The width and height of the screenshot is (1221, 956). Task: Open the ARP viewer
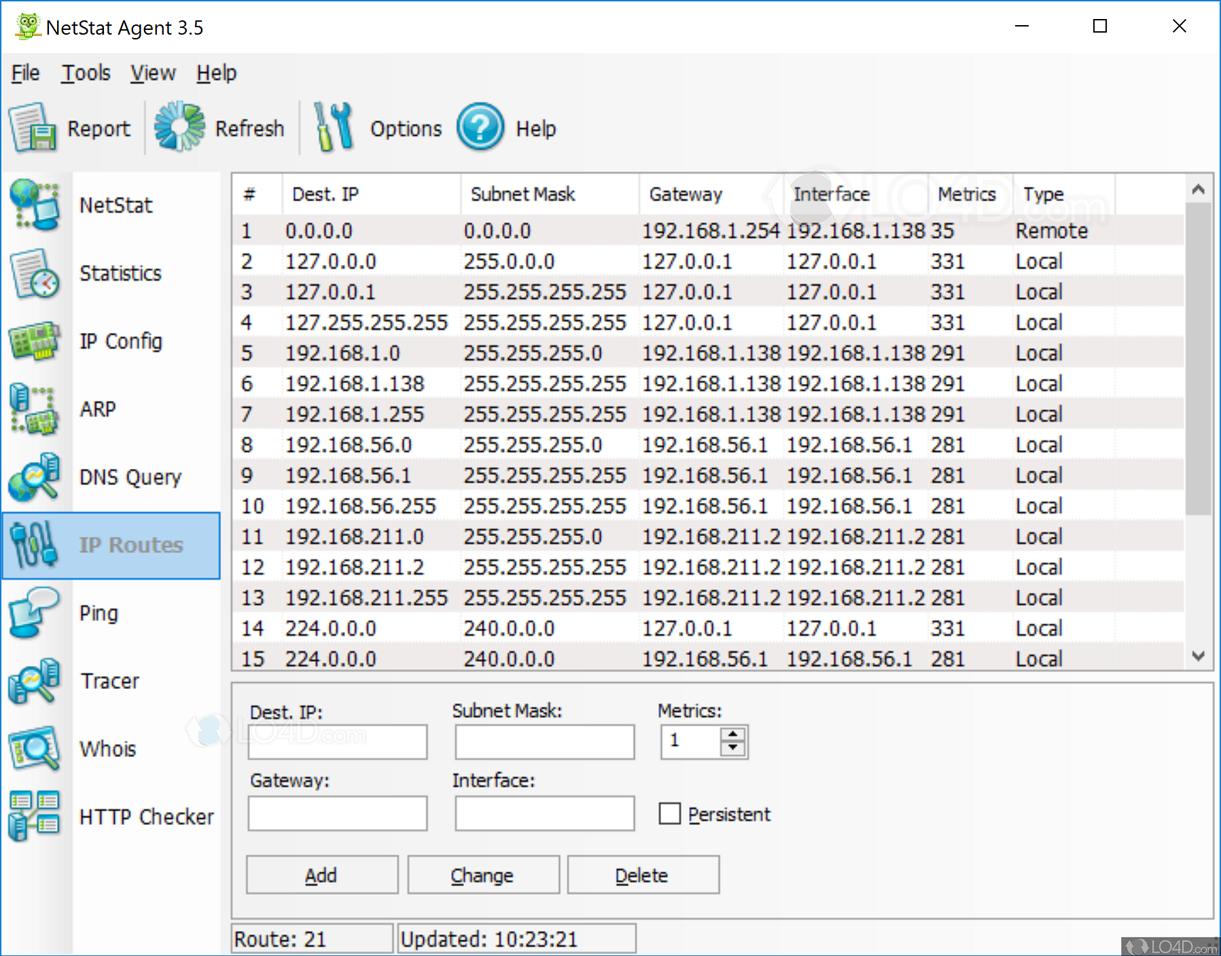click(x=97, y=409)
